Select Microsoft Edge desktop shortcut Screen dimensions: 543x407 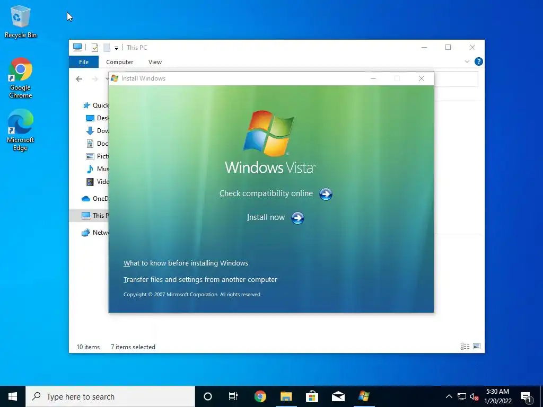pos(21,130)
